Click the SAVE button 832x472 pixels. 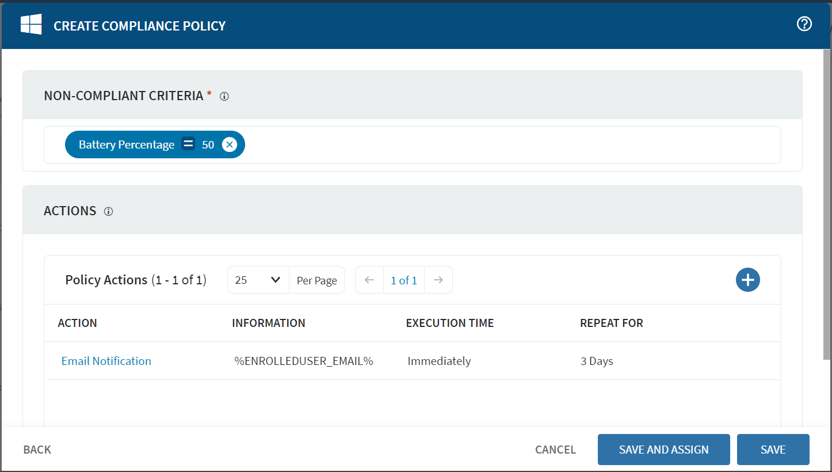tap(773, 450)
